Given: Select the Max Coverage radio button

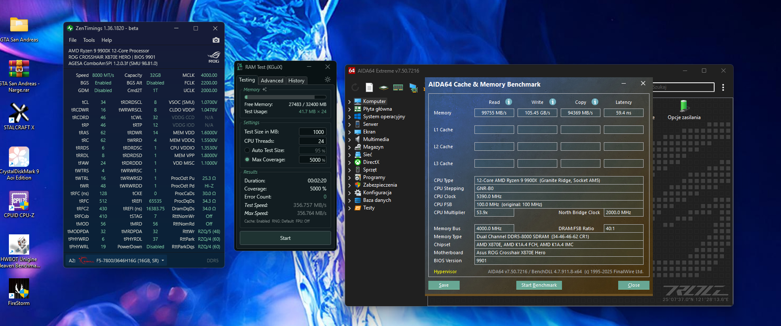Looking at the screenshot, I should [247, 160].
